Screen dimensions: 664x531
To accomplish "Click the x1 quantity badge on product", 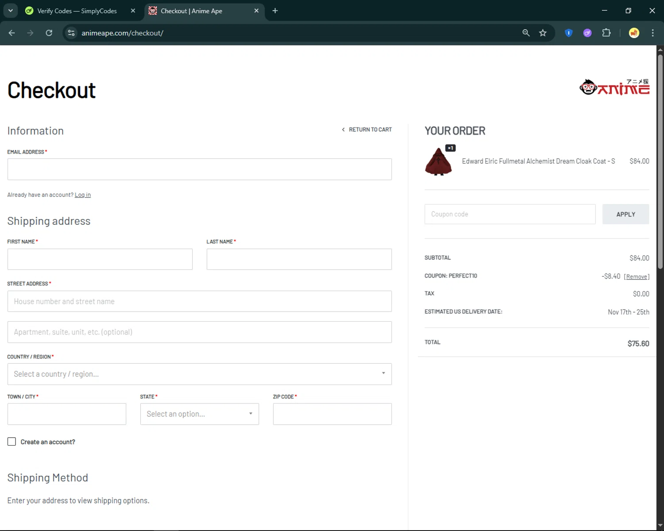I will click(x=450, y=148).
